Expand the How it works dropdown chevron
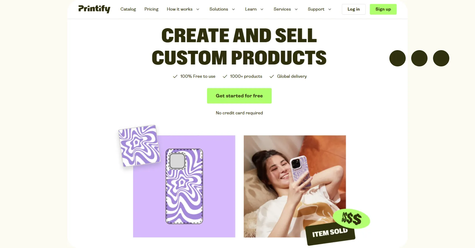The width and height of the screenshot is (475, 248). tap(198, 9)
